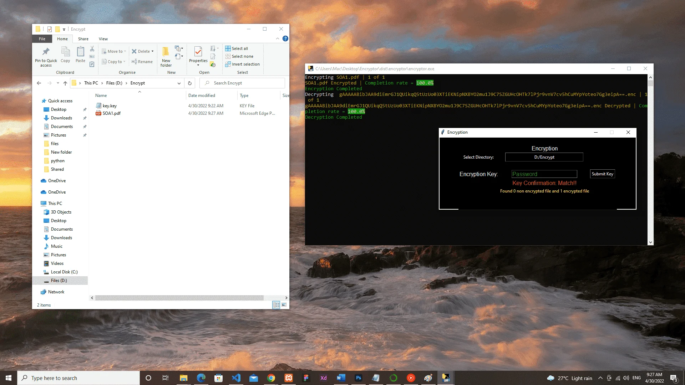Sort by the Date modified column header
The image size is (685, 385).
(211, 96)
